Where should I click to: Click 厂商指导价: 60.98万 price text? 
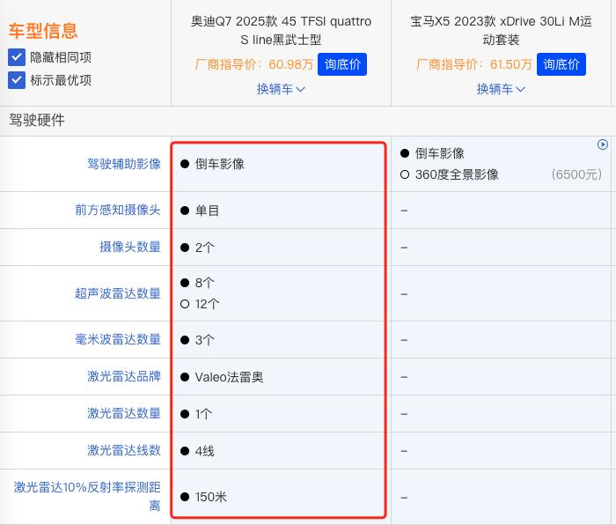(253, 64)
